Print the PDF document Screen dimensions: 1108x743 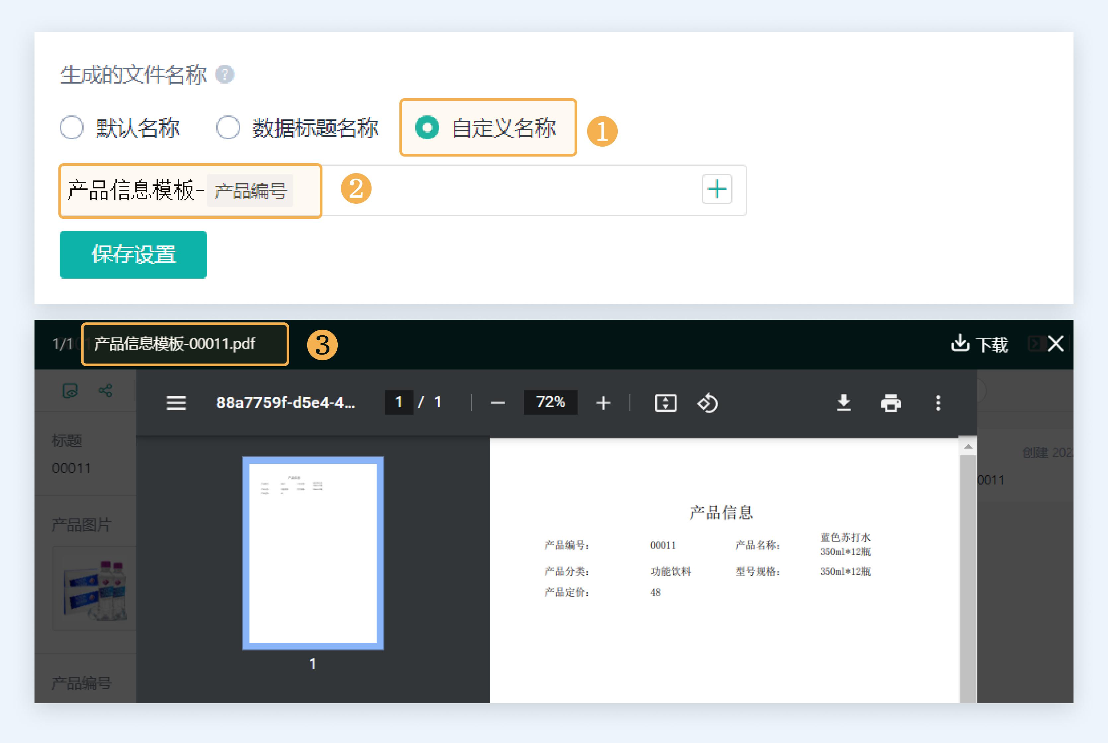coord(891,402)
